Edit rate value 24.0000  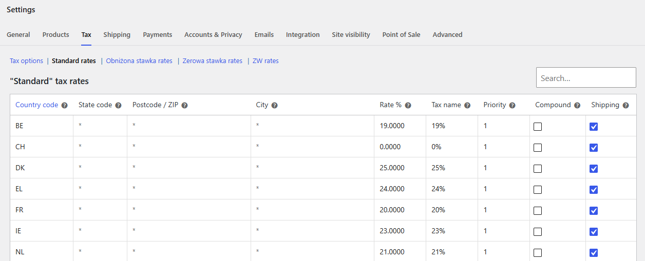pyautogui.click(x=400, y=189)
